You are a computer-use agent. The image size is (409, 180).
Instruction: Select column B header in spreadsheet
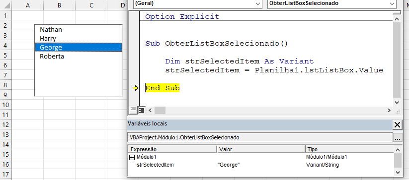coord(59,5)
